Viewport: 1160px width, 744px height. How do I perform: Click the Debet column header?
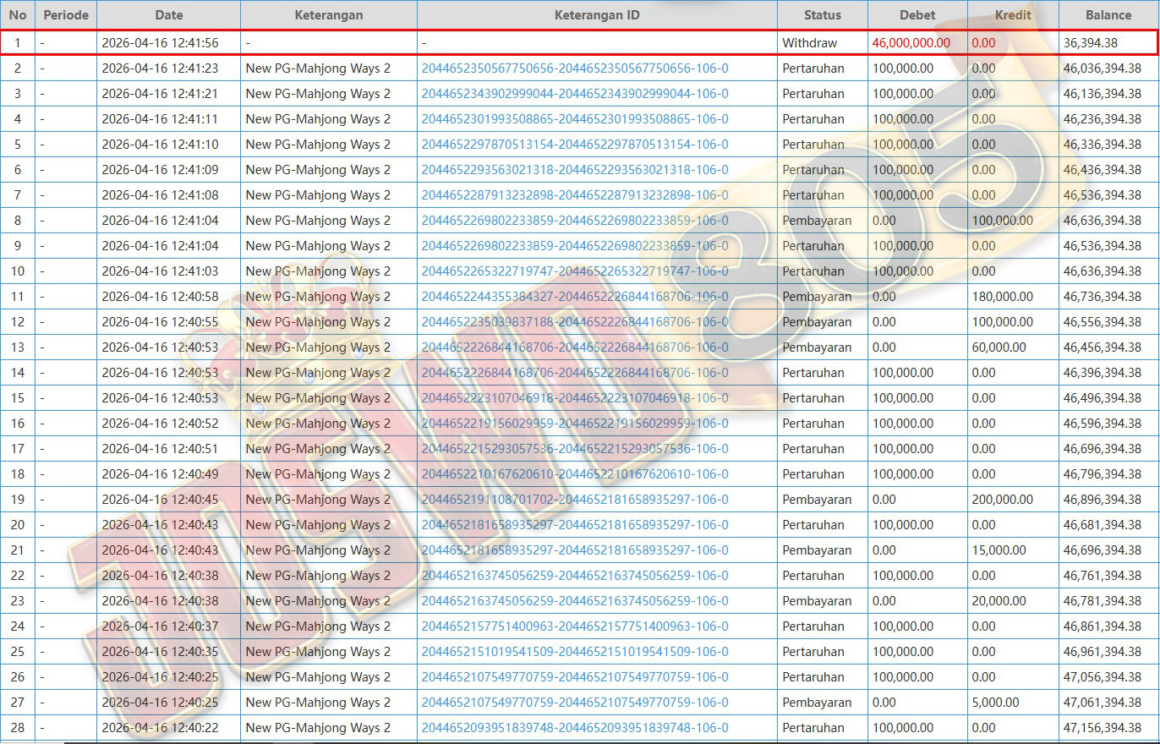pos(917,14)
